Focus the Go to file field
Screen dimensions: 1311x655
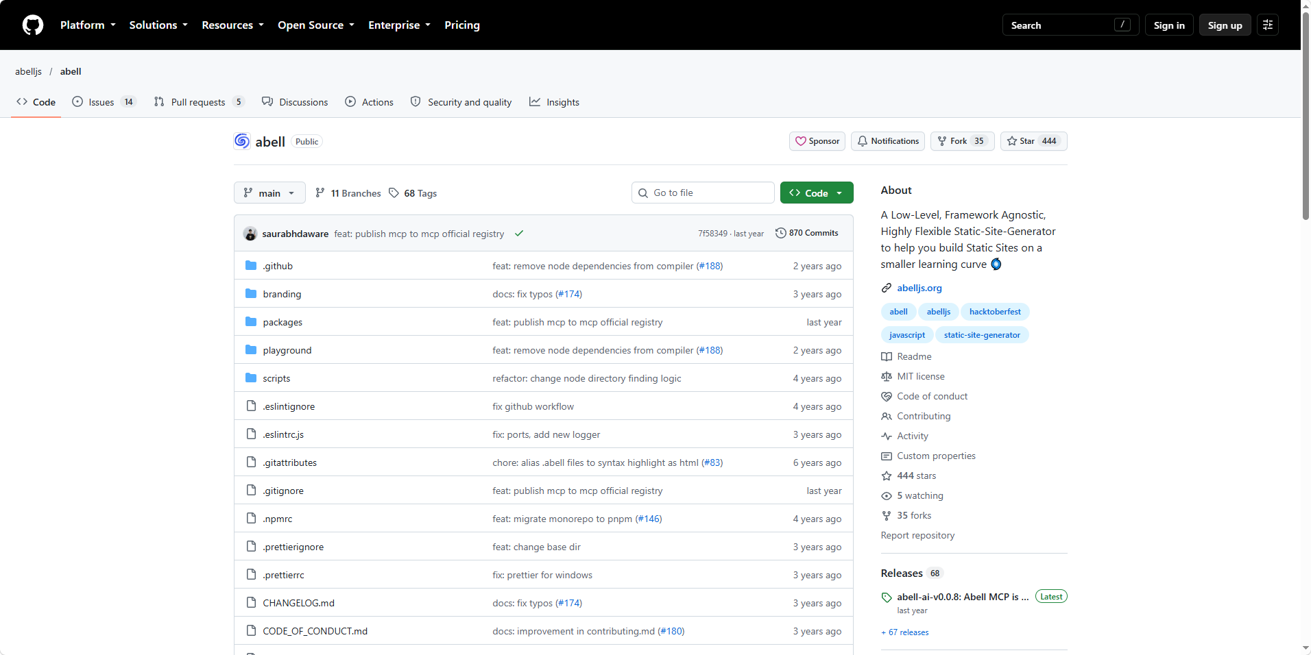(703, 193)
